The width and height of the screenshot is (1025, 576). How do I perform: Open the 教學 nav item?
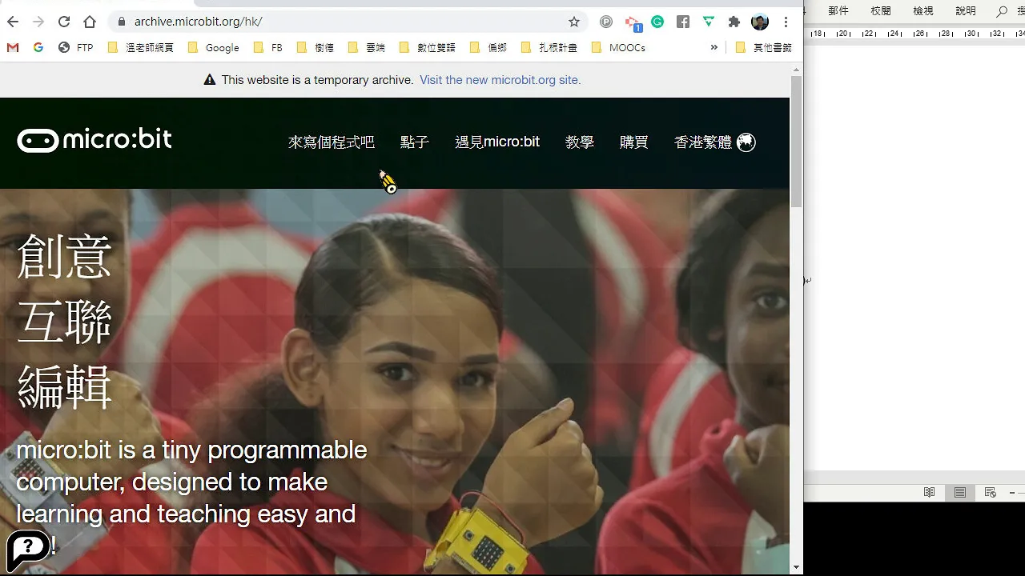pos(580,142)
